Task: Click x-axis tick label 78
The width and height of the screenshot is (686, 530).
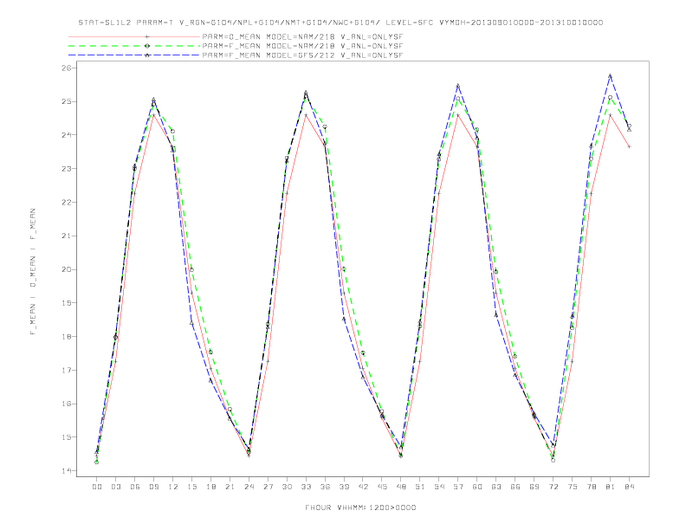Action: (591, 487)
